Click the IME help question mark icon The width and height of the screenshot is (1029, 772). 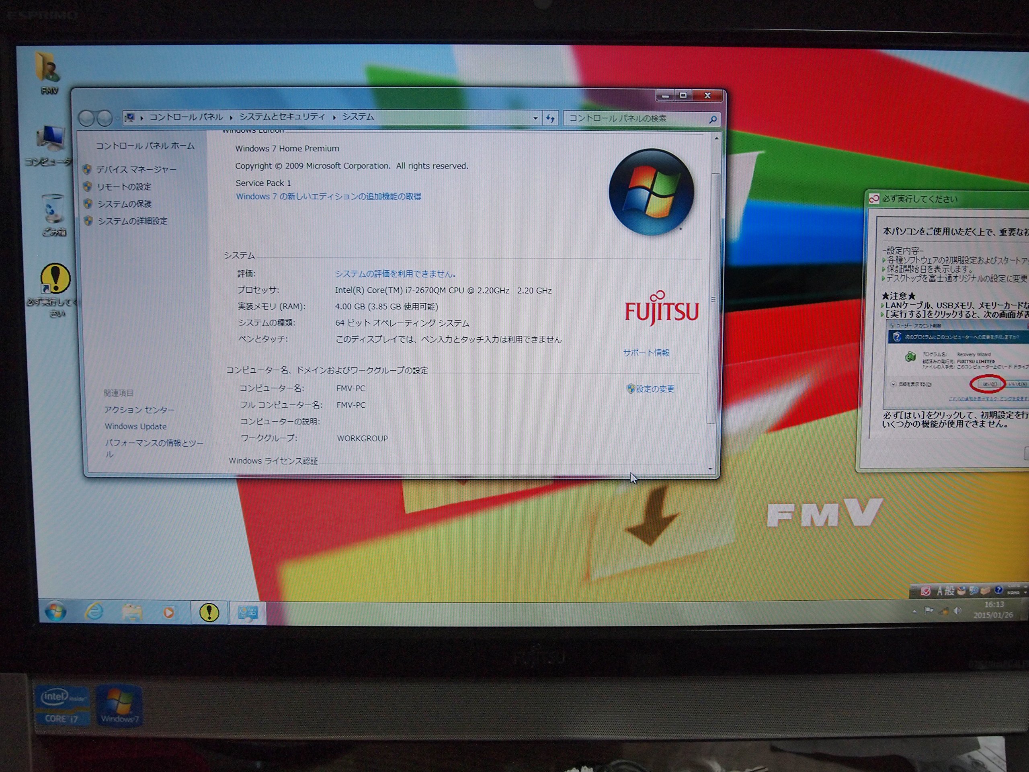(x=998, y=590)
